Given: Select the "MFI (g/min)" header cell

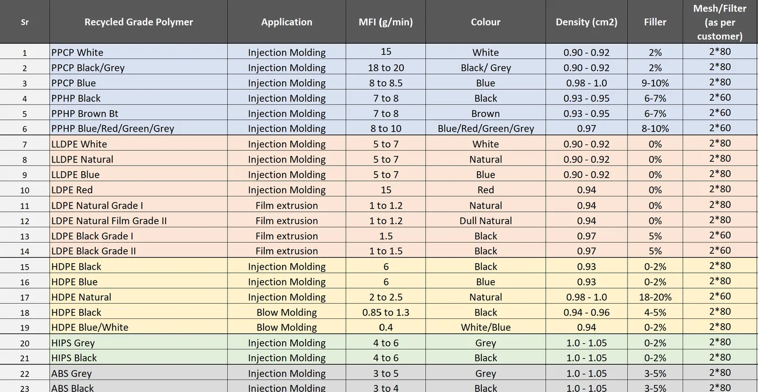Looking at the screenshot, I should [385, 22].
